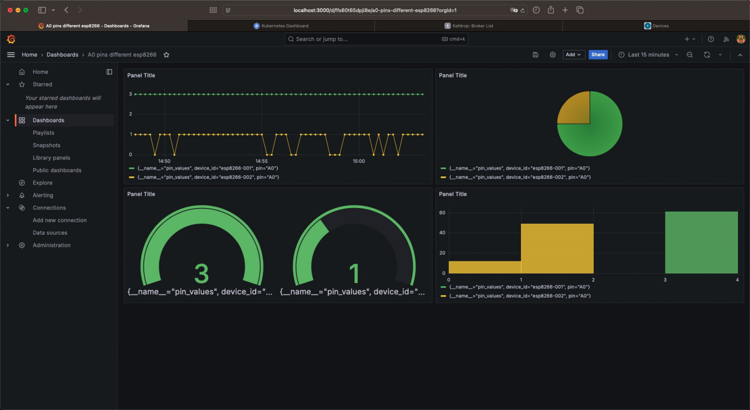Save the dashboard with disk icon
The width and height of the screenshot is (750, 410).
(536, 55)
